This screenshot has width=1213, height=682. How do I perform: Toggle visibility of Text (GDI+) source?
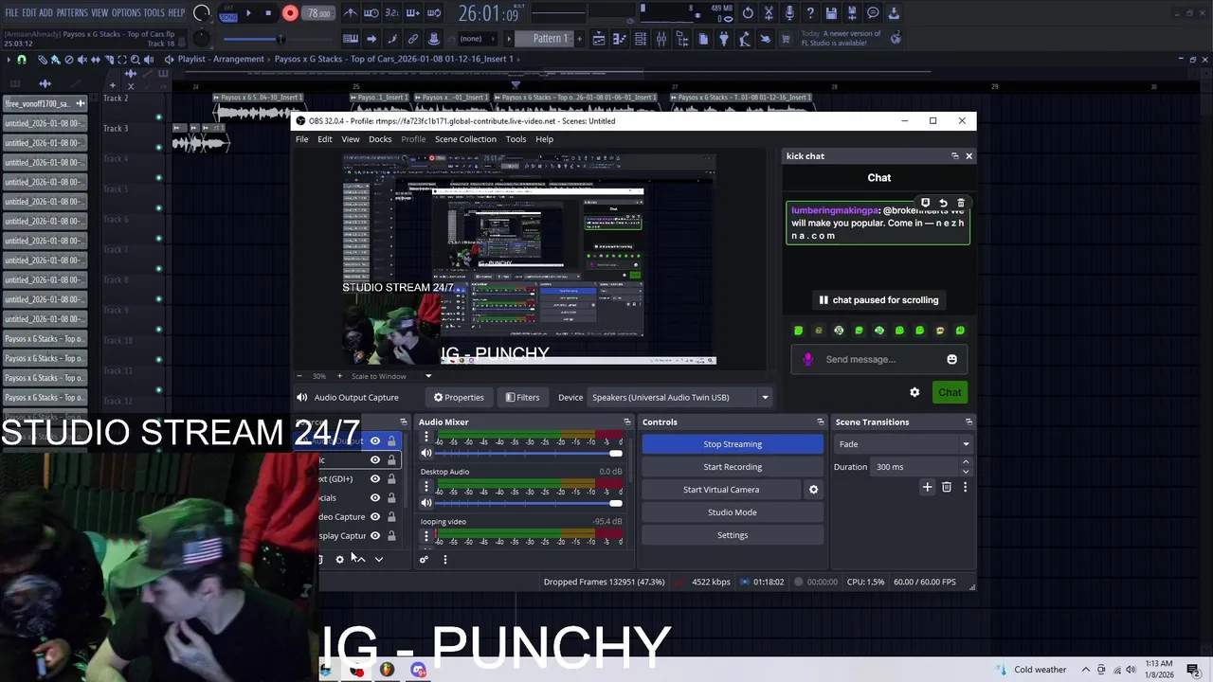click(375, 479)
